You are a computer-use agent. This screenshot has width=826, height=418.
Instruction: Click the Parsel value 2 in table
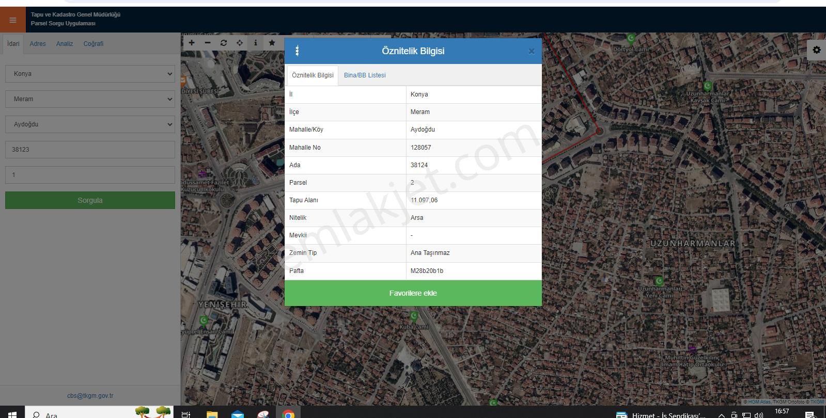(412, 183)
